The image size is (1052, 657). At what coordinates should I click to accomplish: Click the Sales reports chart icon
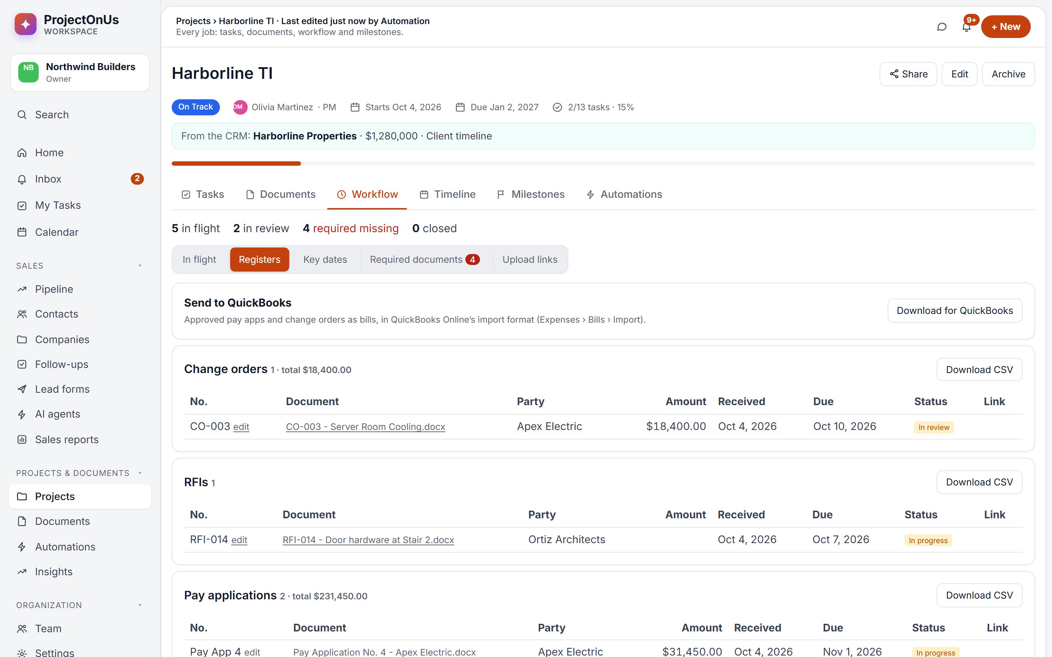coord(22,439)
